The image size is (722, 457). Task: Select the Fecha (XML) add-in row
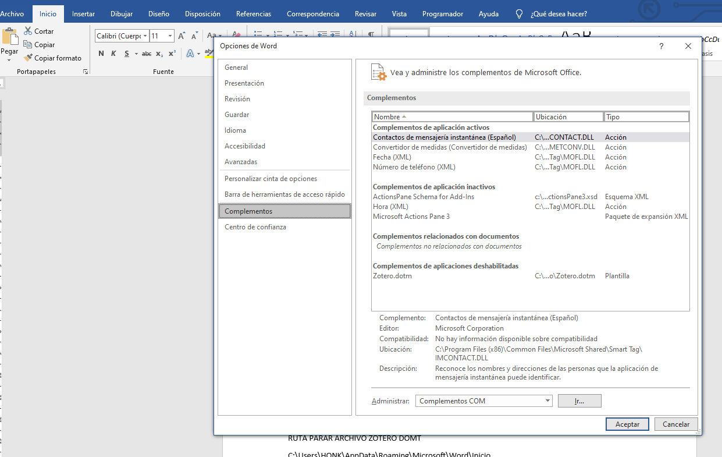(530, 157)
